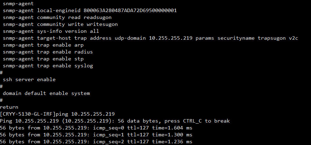
Task: Click the 'trap enable stp' line
Action: click(x=43, y=59)
